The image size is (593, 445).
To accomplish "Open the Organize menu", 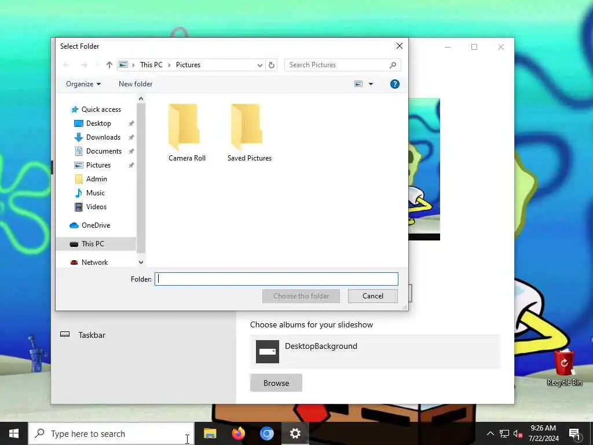I will pyautogui.click(x=83, y=84).
